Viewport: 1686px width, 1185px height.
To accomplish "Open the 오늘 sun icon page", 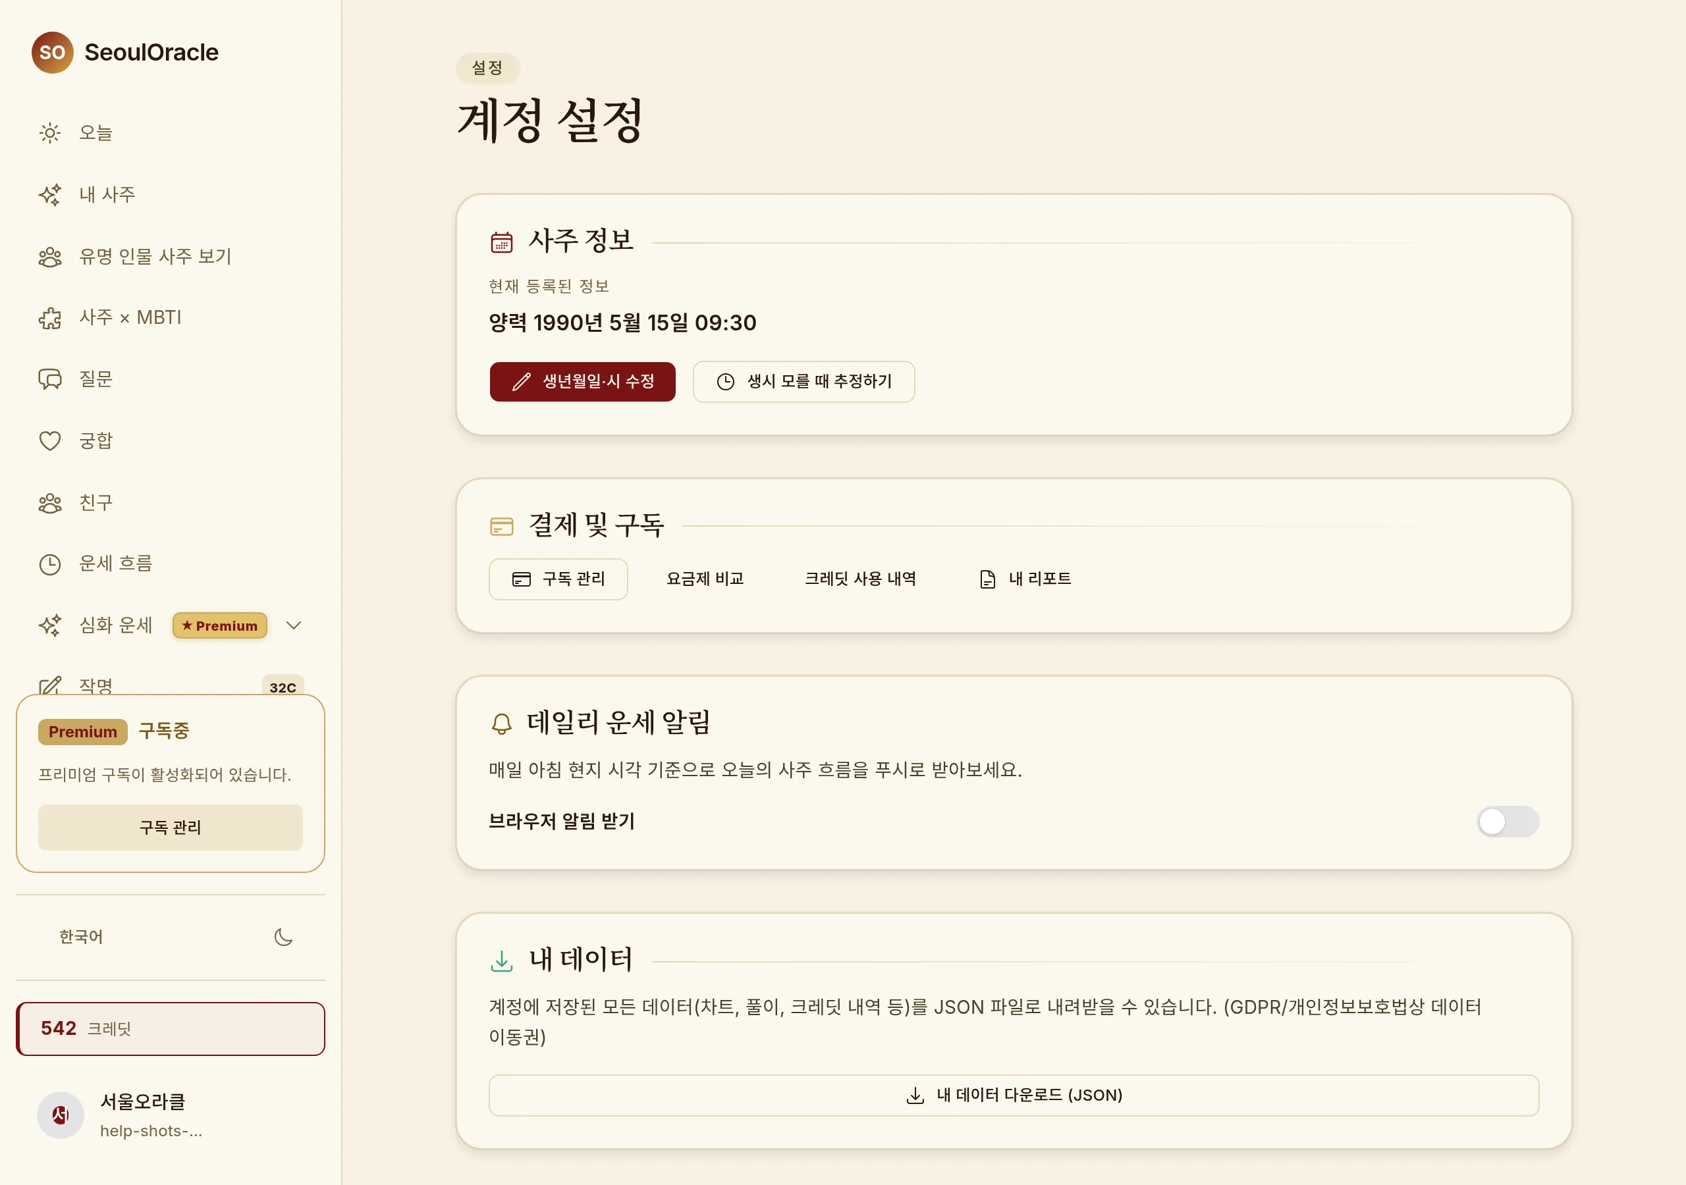I will tap(50, 133).
